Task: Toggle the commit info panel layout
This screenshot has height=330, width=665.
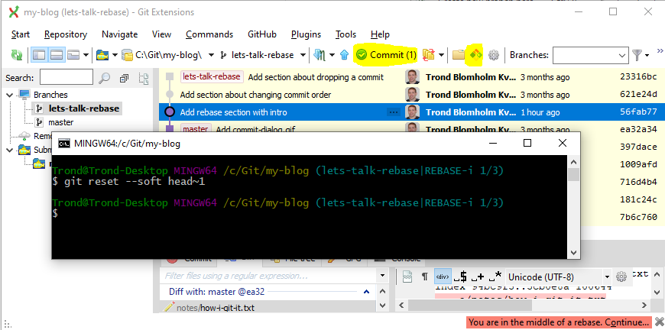Action: coord(57,55)
